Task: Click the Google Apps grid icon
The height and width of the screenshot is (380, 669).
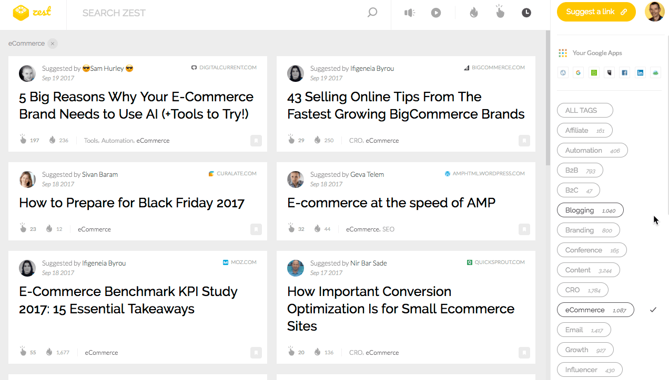Action: point(562,52)
